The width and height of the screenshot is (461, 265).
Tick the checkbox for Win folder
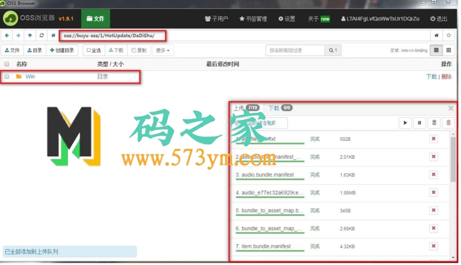pyautogui.click(x=7, y=76)
